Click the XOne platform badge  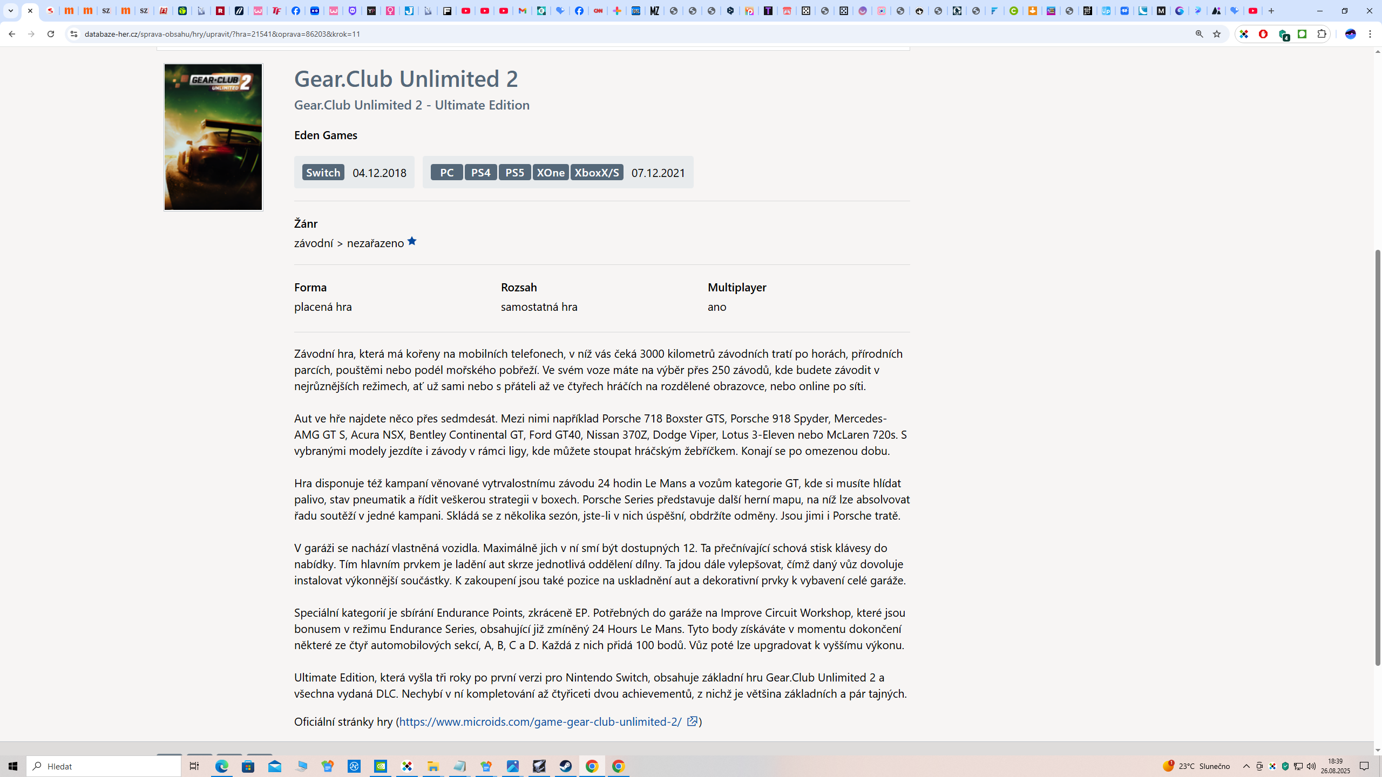pos(551,172)
